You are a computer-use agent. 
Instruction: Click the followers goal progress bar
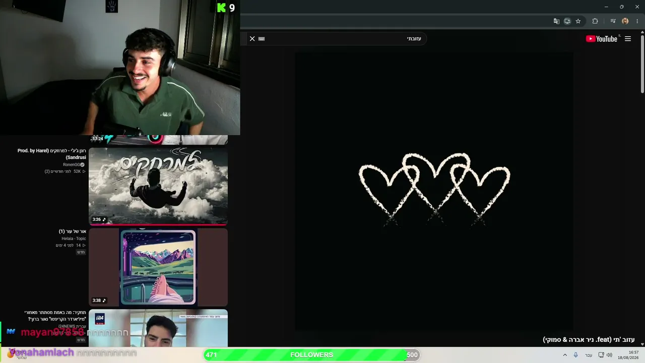(x=312, y=355)
